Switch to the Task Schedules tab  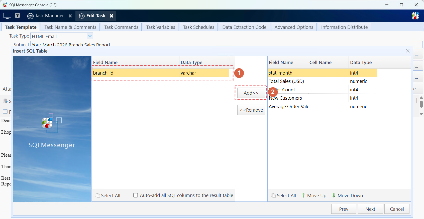[x=198, y=27]
